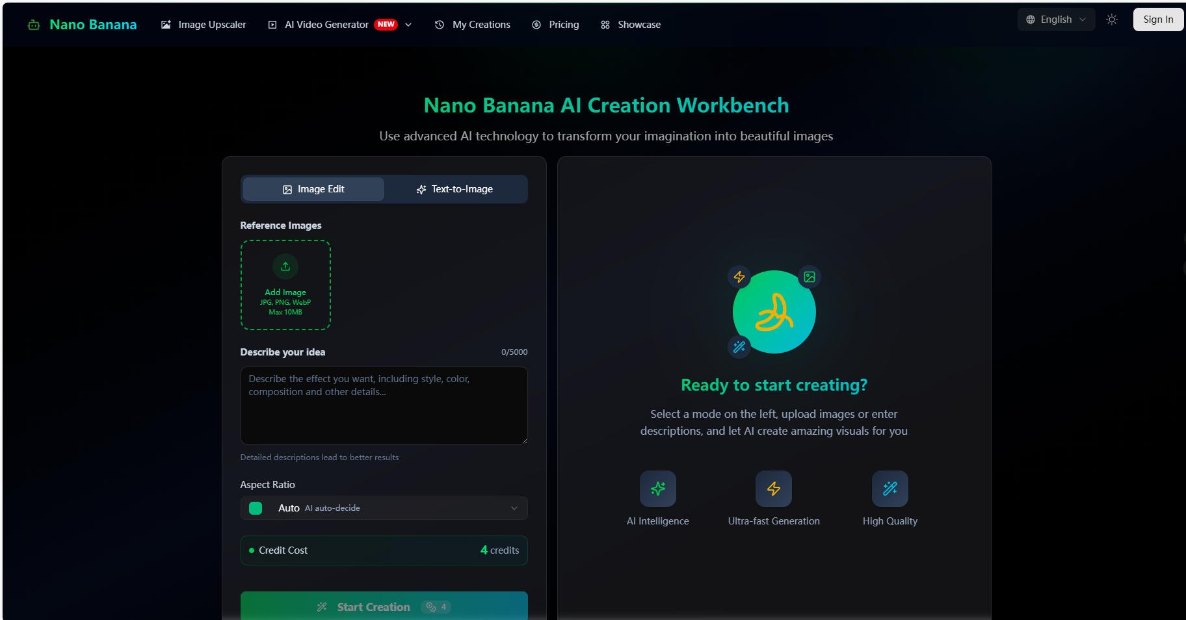The height and width of the screenshot is (620, 1186).
Task: Click the Nano Banana robot logo icon
Action: click(34, 25)
